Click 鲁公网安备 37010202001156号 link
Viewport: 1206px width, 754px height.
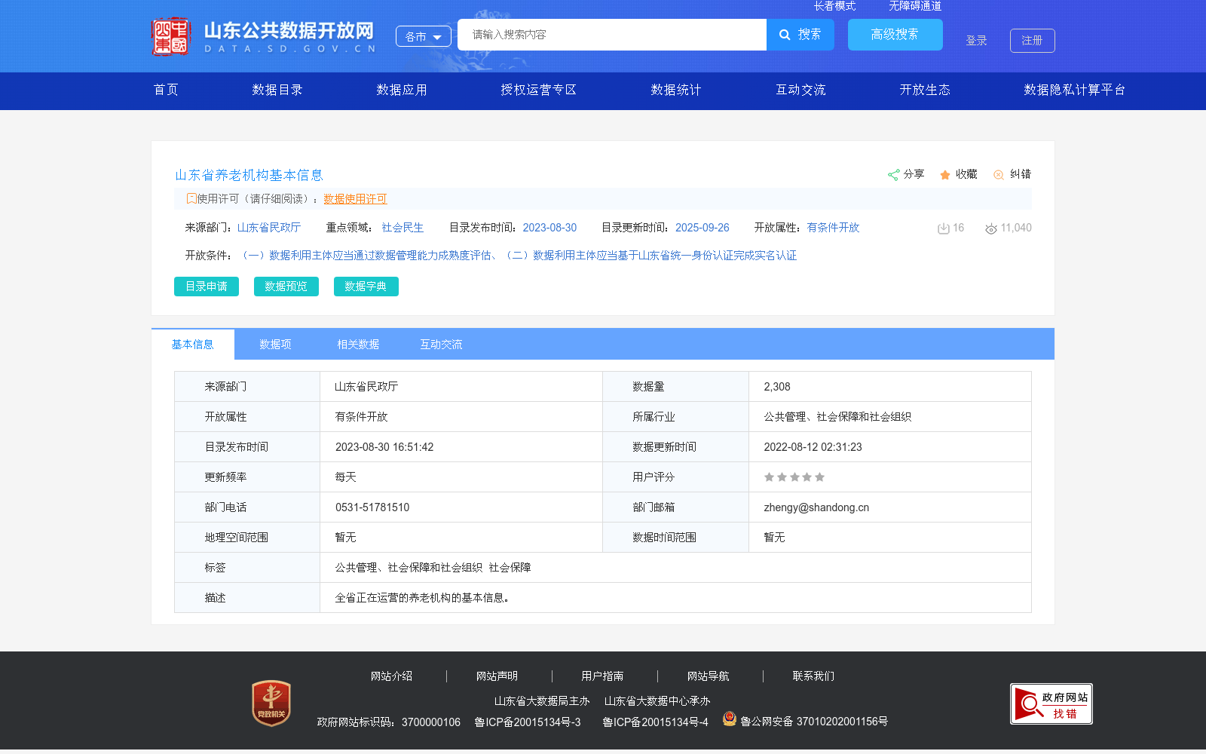tap(814, 722)
